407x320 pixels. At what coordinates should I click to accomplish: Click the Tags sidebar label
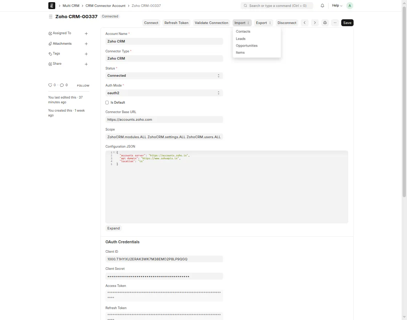point(56,53)
